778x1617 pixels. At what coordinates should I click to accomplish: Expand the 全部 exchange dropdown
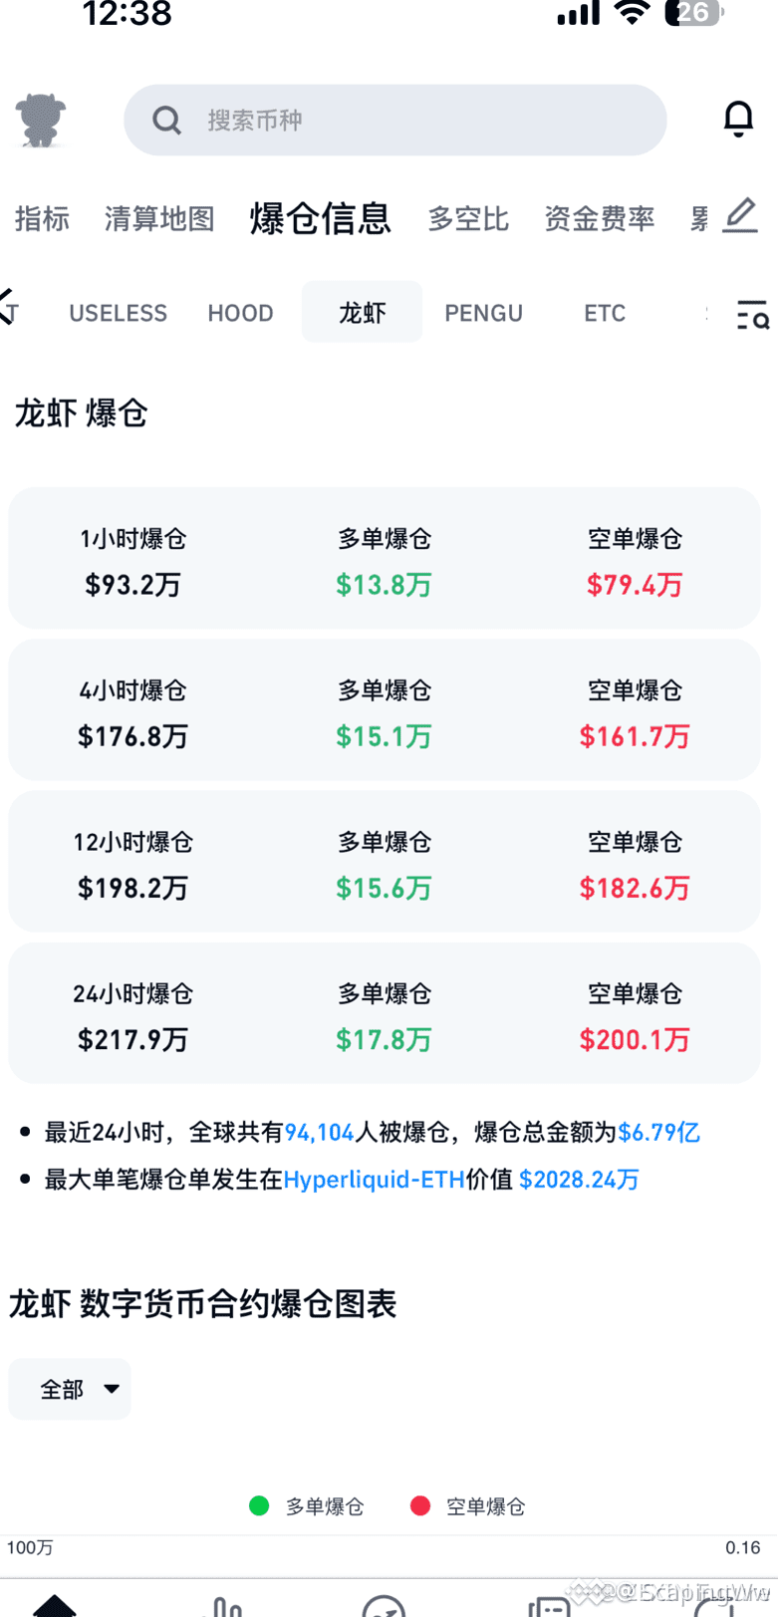coord(70,1389)
